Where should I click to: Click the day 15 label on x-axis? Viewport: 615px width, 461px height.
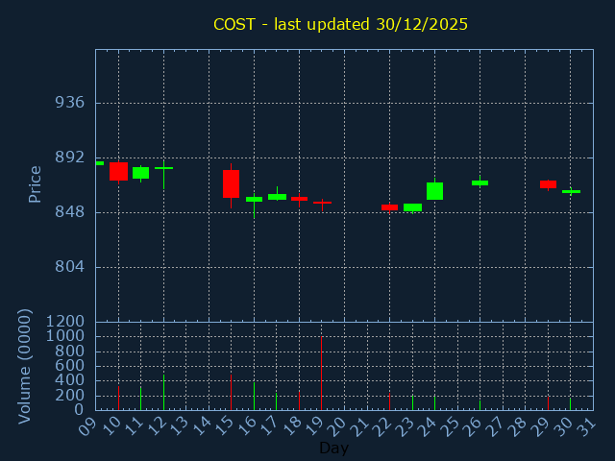point(224,425)
